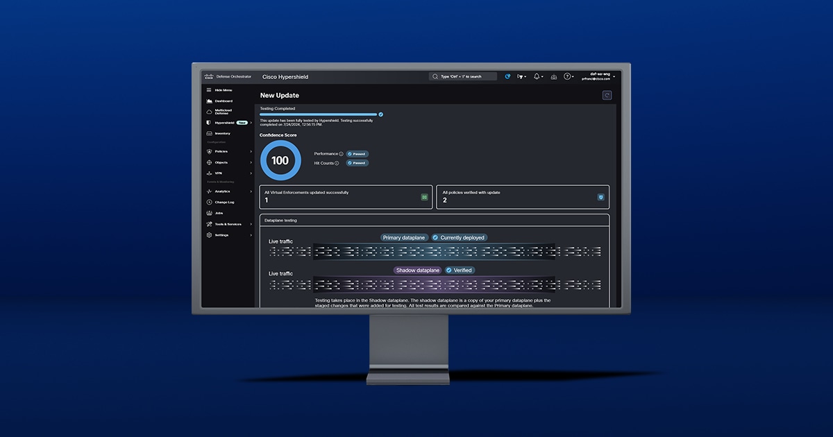
Task: Click the Objects sidebar icon
Action: [209, 162]
